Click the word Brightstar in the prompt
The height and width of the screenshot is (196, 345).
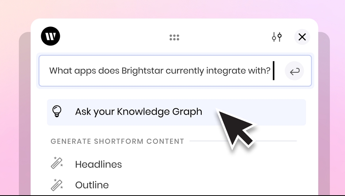pyautogui.click(x=143, y=71)
